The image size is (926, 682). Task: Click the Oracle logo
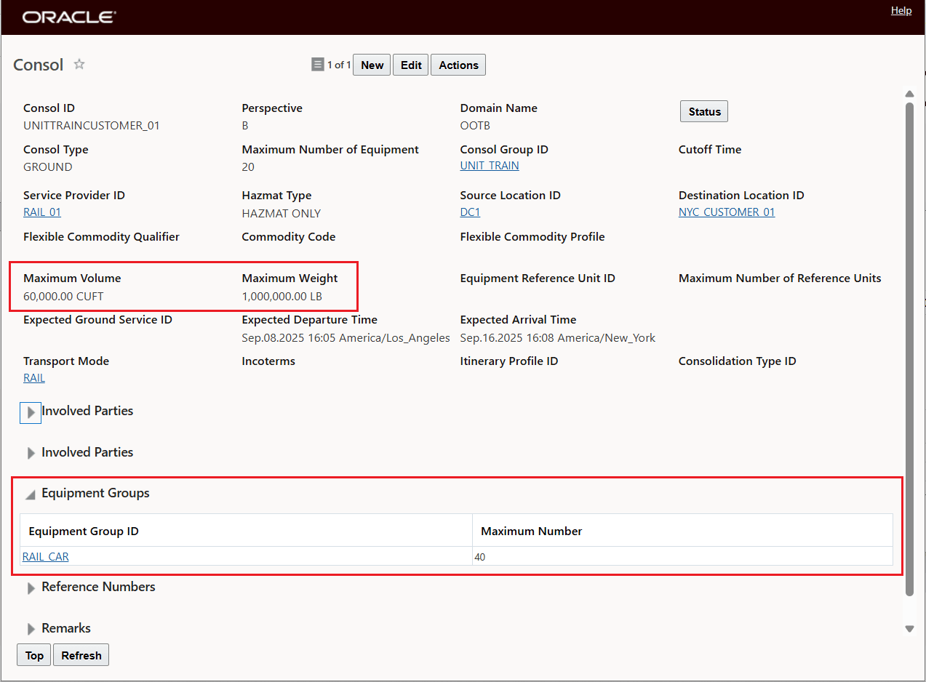pos(68,17)
